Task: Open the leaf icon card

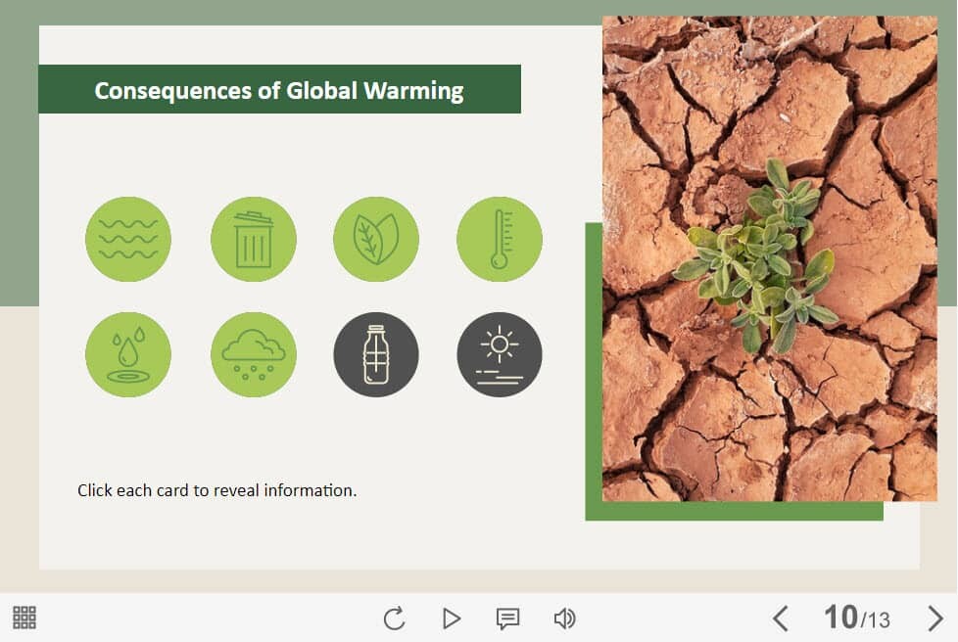Action: (x=376, y=239)
